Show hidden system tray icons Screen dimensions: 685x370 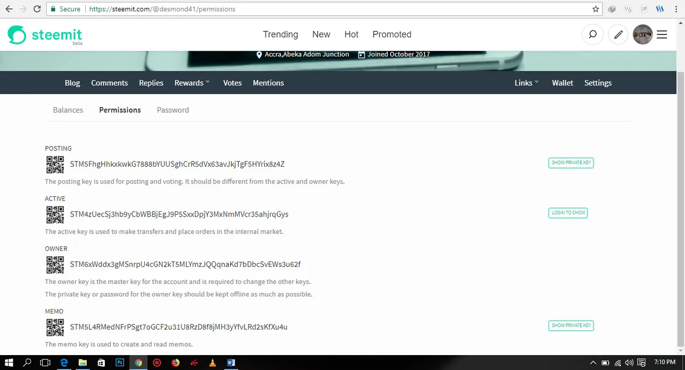pyautogui.click(x=593, y=363)
